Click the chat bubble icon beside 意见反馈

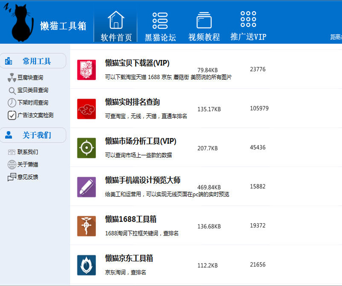point(12,177)
